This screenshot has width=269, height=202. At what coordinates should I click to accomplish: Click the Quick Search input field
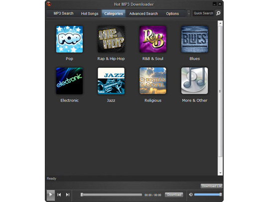(203, 13)
